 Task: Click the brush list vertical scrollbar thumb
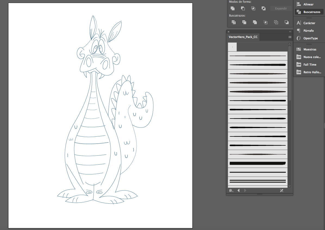tap(290, 73)
